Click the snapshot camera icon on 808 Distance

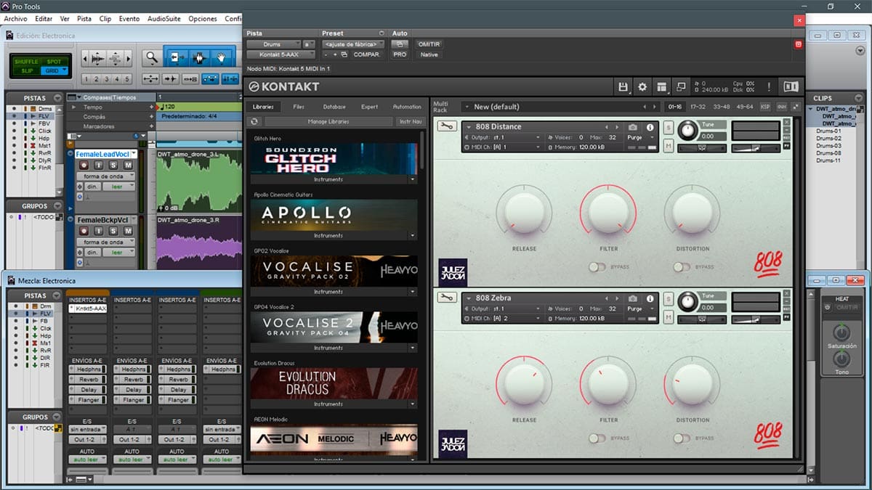[x=633, y=127]
